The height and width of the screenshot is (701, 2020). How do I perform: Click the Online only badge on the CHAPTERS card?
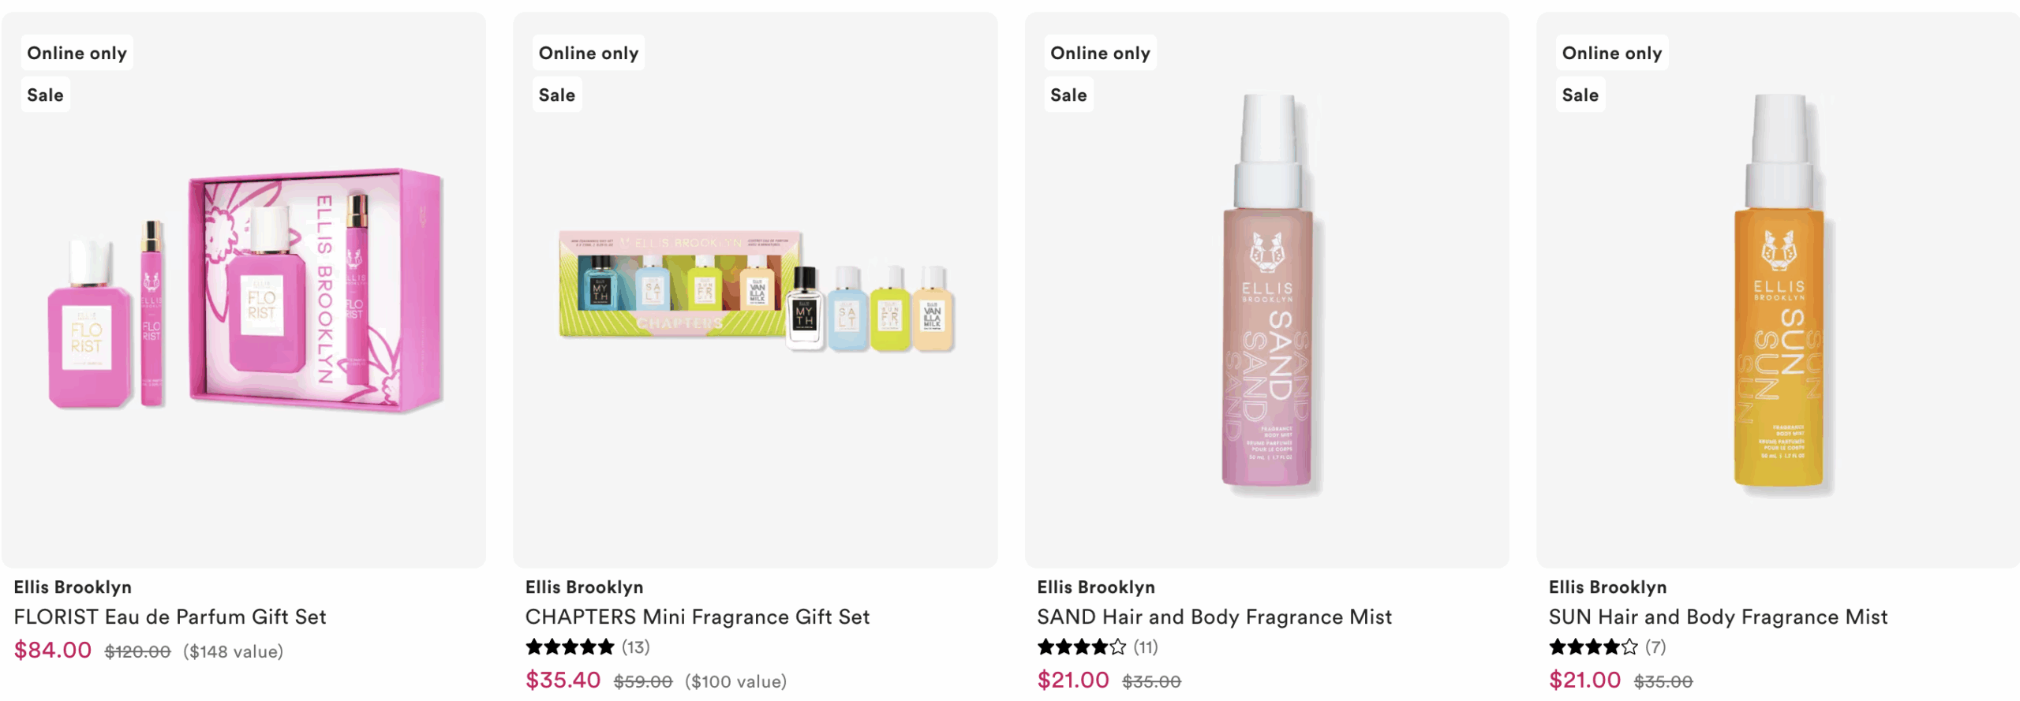tap(589, 53)
